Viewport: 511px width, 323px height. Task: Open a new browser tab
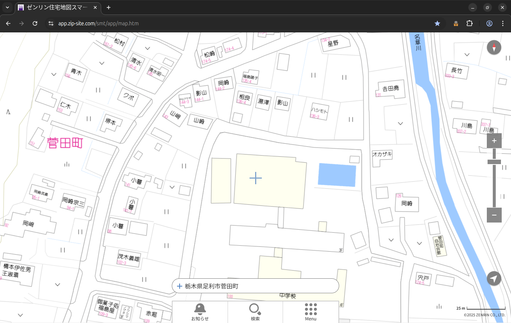(109, 7)
